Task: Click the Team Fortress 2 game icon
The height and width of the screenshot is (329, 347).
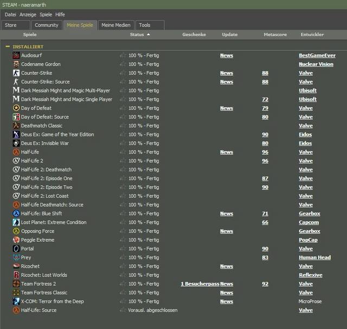Action: (16, 284)
